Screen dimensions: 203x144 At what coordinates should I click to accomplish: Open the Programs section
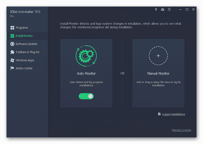coord(27,28)
